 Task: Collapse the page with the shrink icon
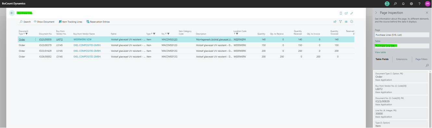(352, 13)
